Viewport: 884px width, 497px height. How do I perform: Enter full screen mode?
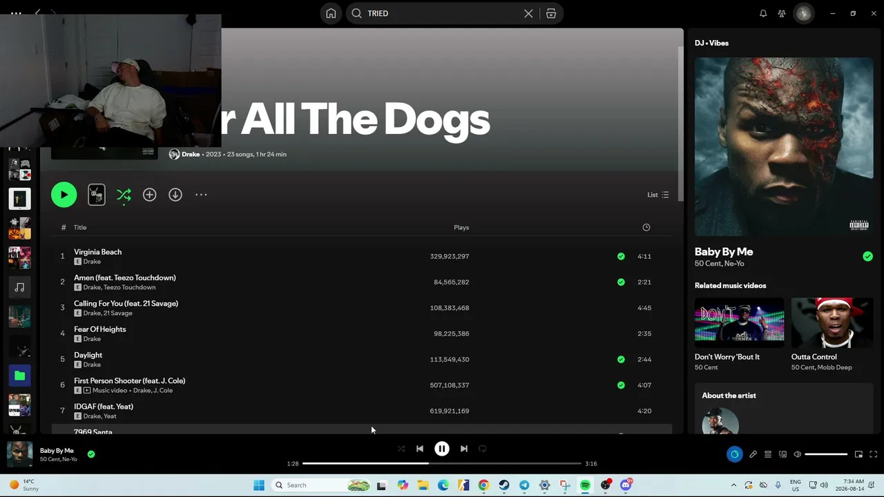[x=873, y=454]
